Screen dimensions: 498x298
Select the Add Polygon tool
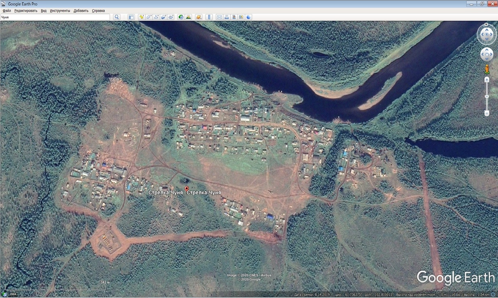(x=149, y=17)
